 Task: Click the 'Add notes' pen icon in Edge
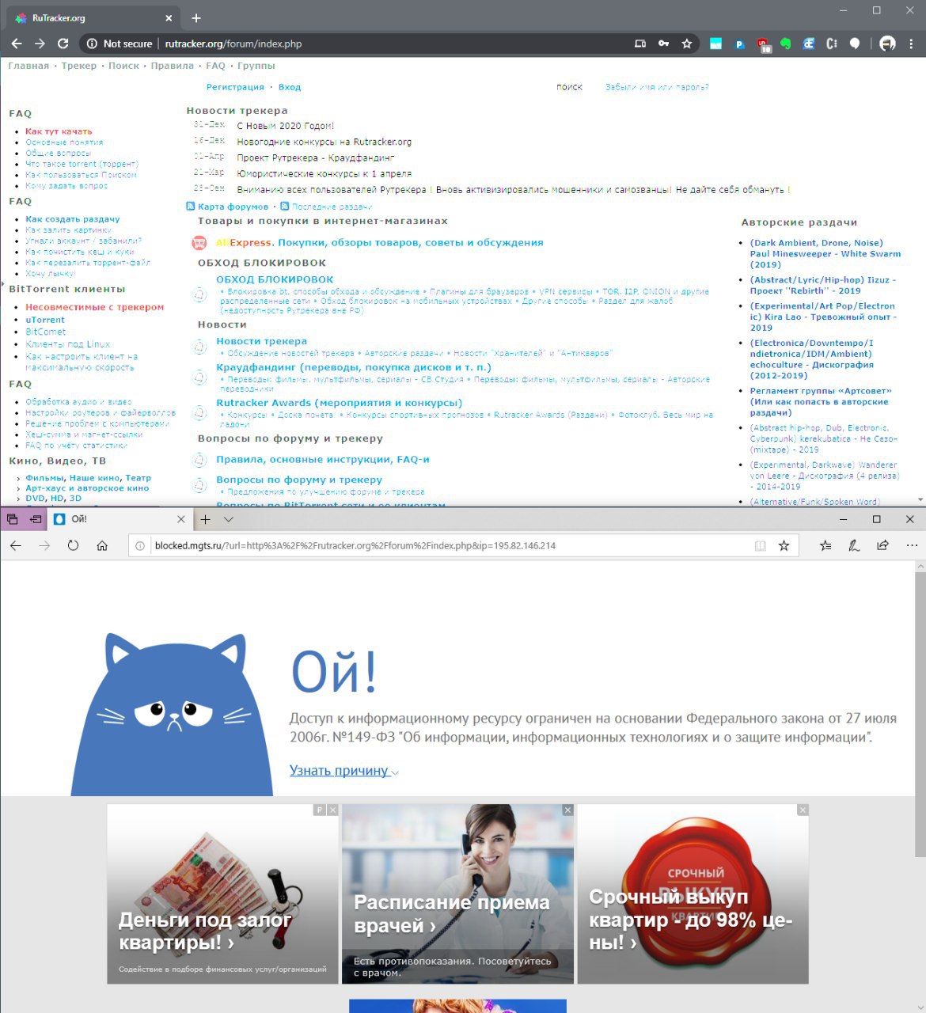(x=854, y=545)
